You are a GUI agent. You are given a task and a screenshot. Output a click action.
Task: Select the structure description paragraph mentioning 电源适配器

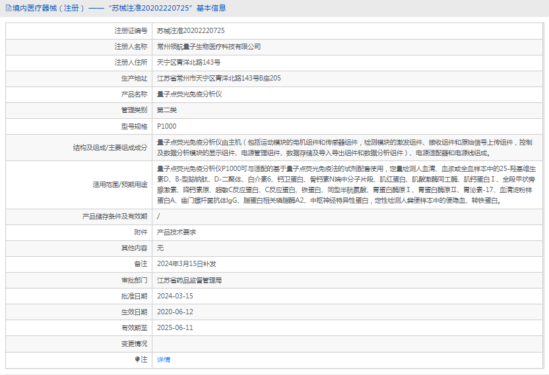tap(345, 147)
